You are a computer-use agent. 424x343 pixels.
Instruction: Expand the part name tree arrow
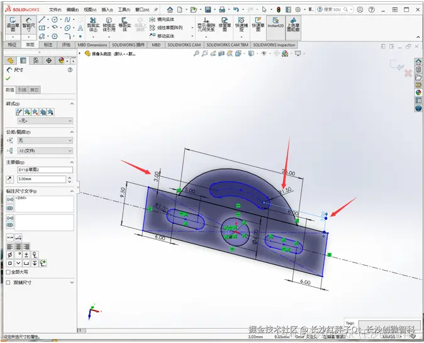[80, 53]
